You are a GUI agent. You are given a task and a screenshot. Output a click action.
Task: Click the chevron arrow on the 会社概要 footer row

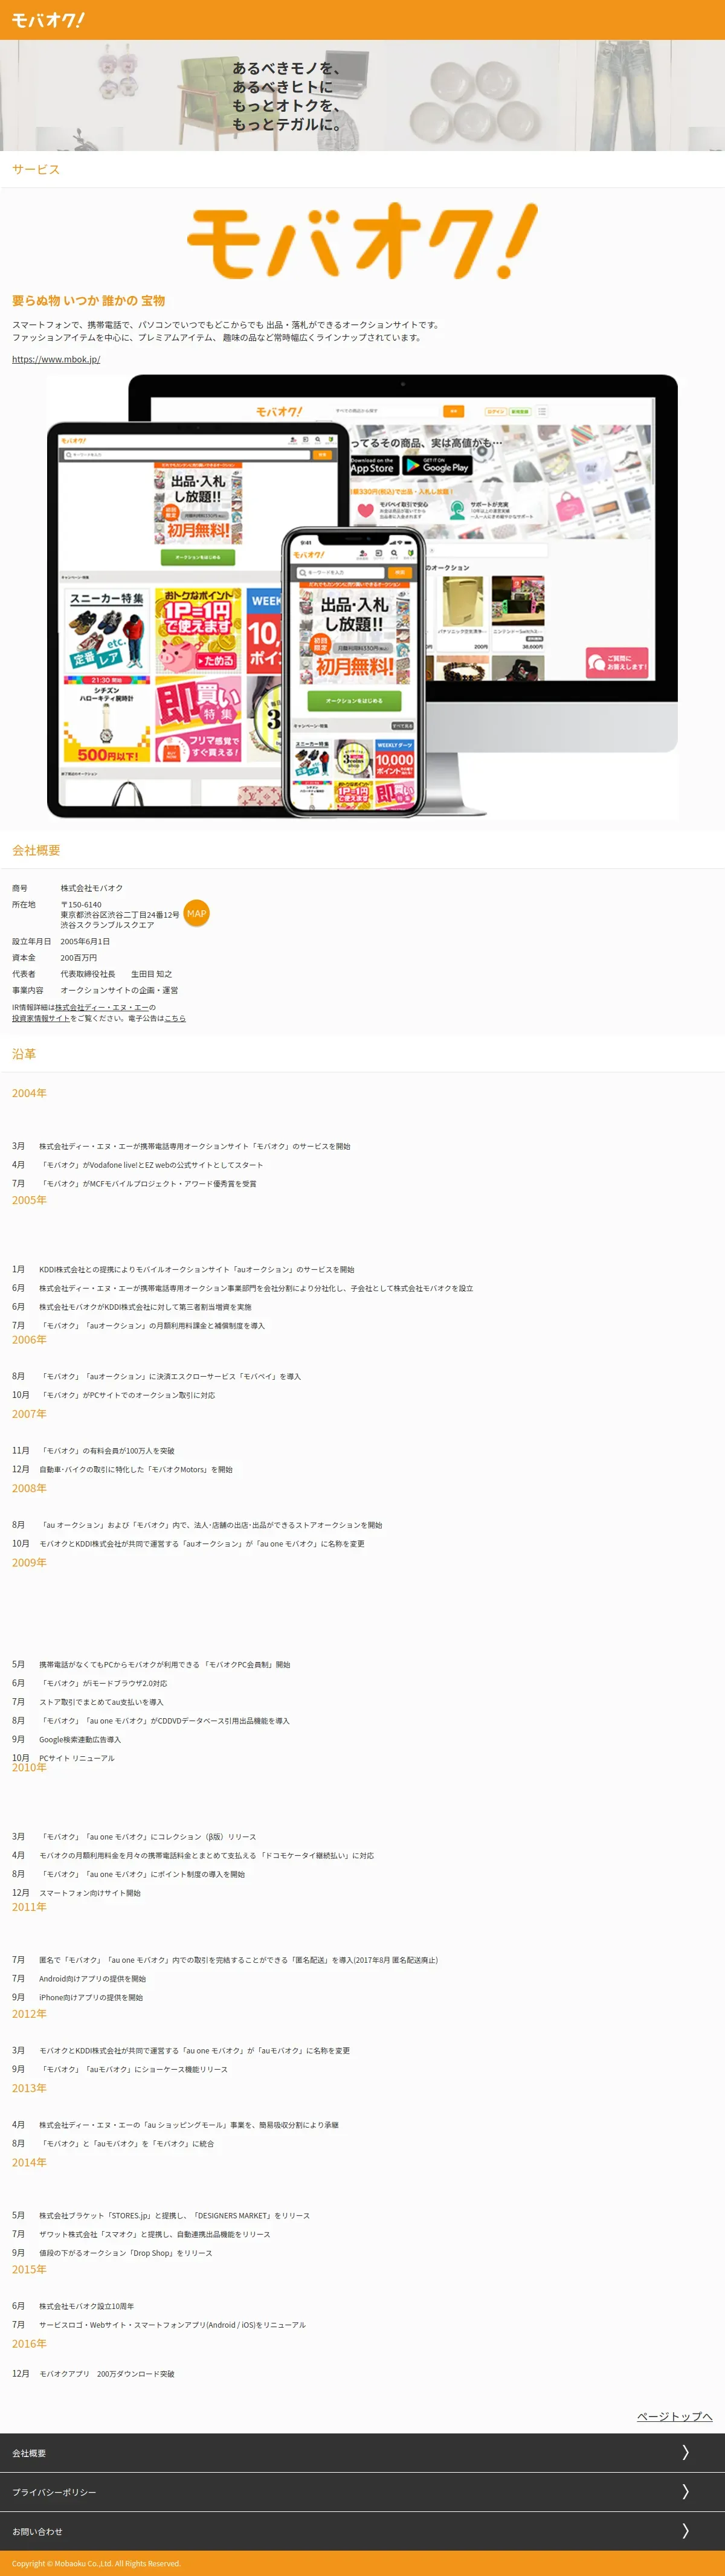pyautogui.click(x=685, y=2452)
